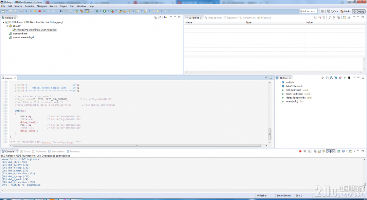Image resolution: width=367 pixels, height=200 pixels.
Task: Open Run dropdown arrow beside green play
Action: [x=108, y=11]
